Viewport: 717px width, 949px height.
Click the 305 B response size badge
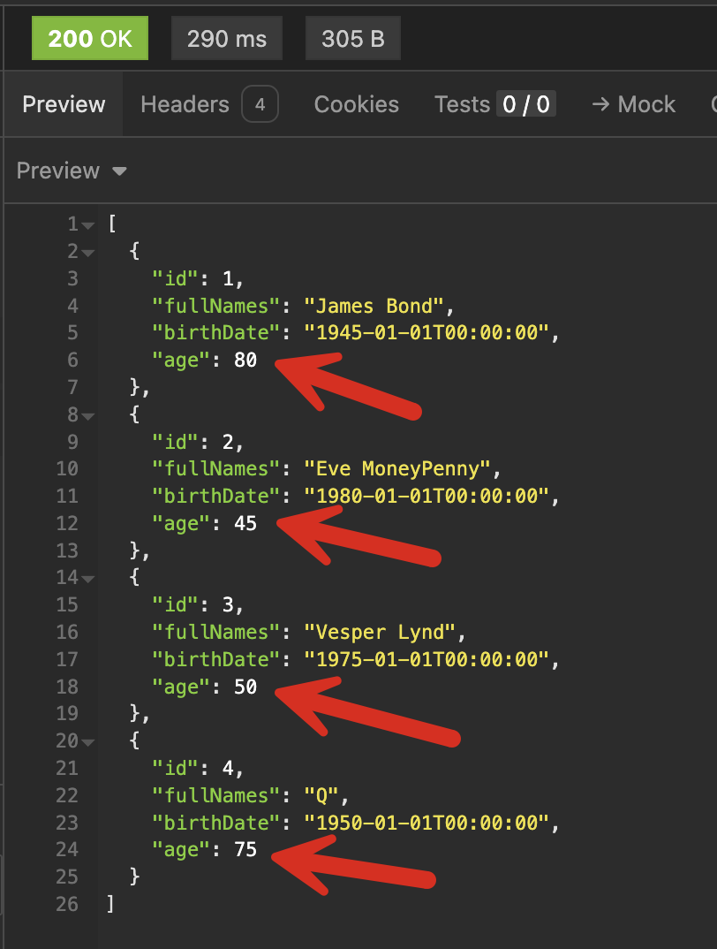352,39
